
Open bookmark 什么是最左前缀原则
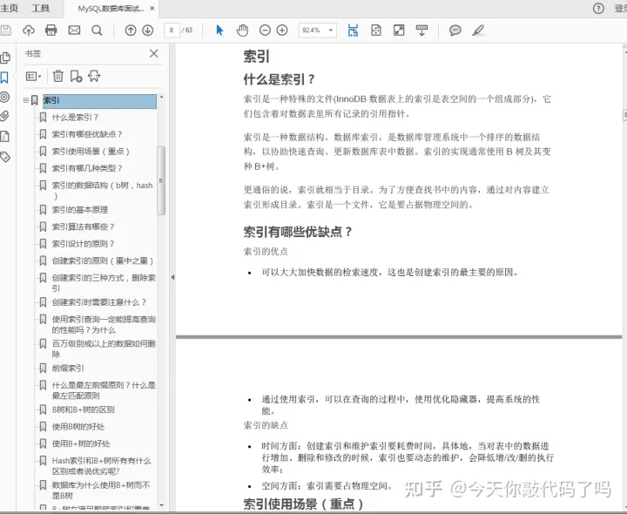click(104, 390)
